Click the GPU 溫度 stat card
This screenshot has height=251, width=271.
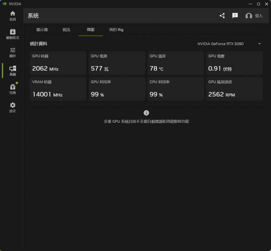175,63
